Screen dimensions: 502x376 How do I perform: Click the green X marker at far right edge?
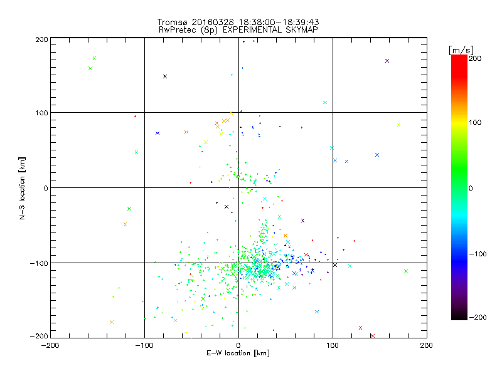coord(406,271)
